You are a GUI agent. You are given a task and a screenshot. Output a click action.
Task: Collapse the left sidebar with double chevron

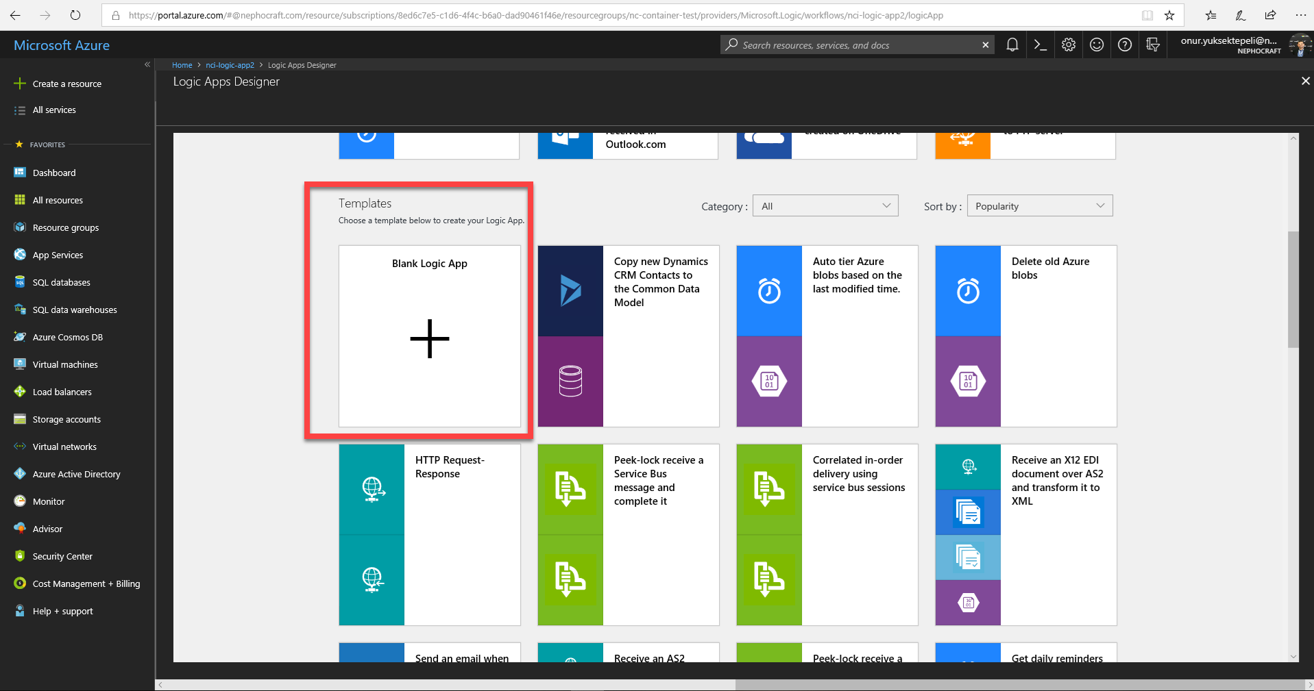tap(147, 64)
